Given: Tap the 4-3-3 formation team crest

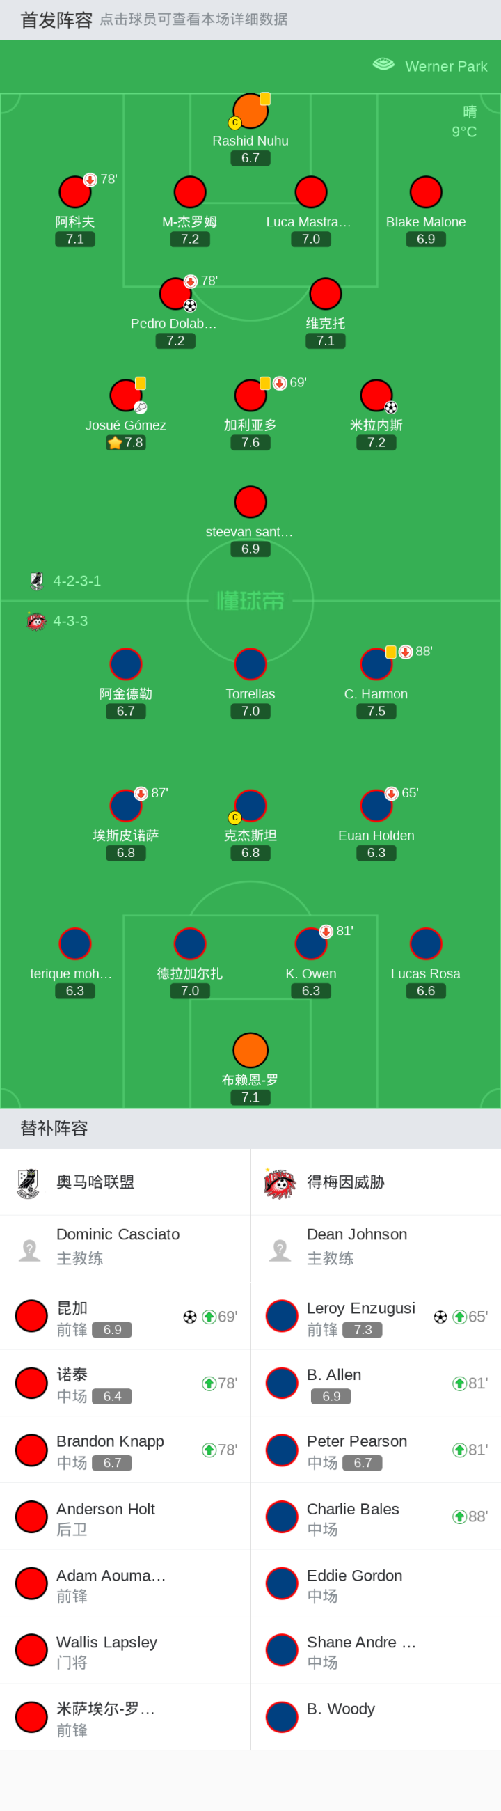Looking at the screenshot, I should pos(37,621).
